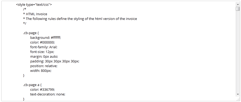The width and height of the screenshot is (241, 102).
Task: Click the empty scrollbar track below thumb
Action: [238, 51]
